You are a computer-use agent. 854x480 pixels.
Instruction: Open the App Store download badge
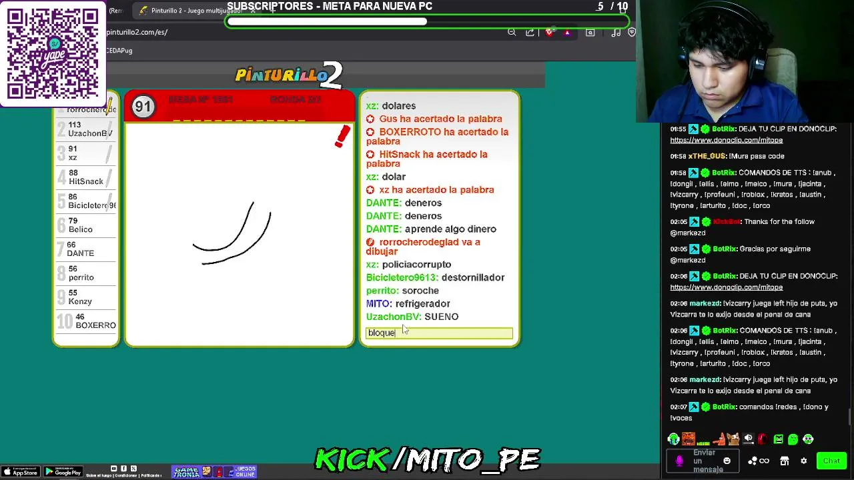pos(21,472)
